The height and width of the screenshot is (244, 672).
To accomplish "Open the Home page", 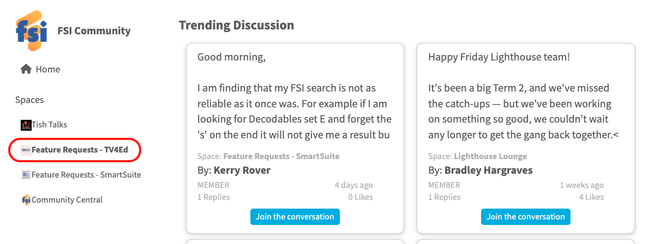I will 48,69.
